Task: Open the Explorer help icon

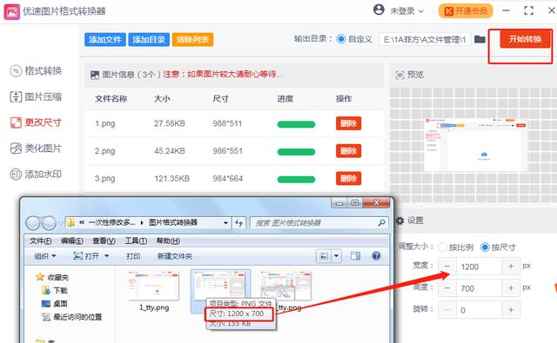Action: [376, 256]
